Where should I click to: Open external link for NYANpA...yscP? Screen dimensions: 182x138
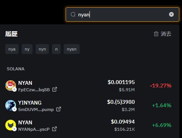click(55, 129)
